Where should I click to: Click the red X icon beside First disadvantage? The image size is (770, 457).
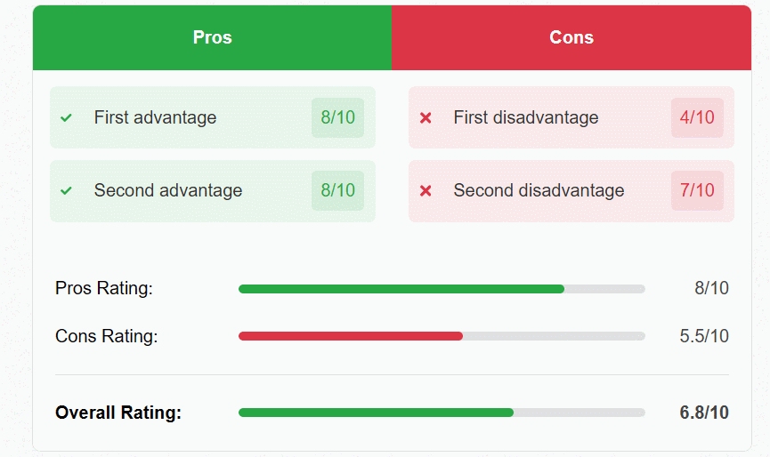tap(426, 117)
